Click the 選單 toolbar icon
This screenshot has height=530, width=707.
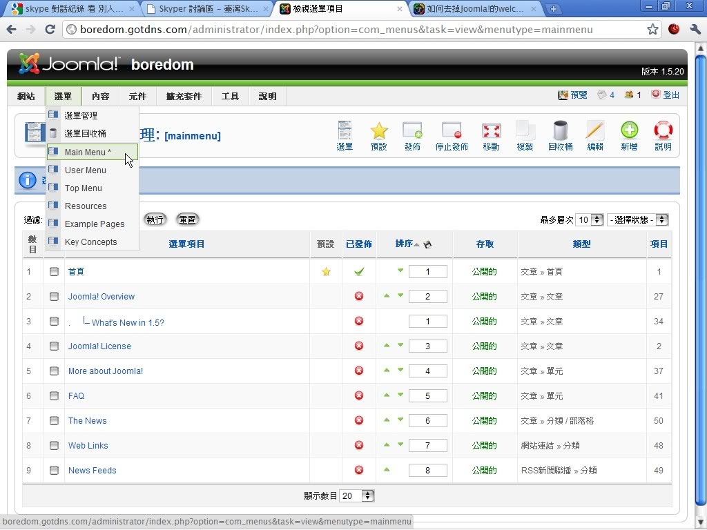click(x=345, y=136)
